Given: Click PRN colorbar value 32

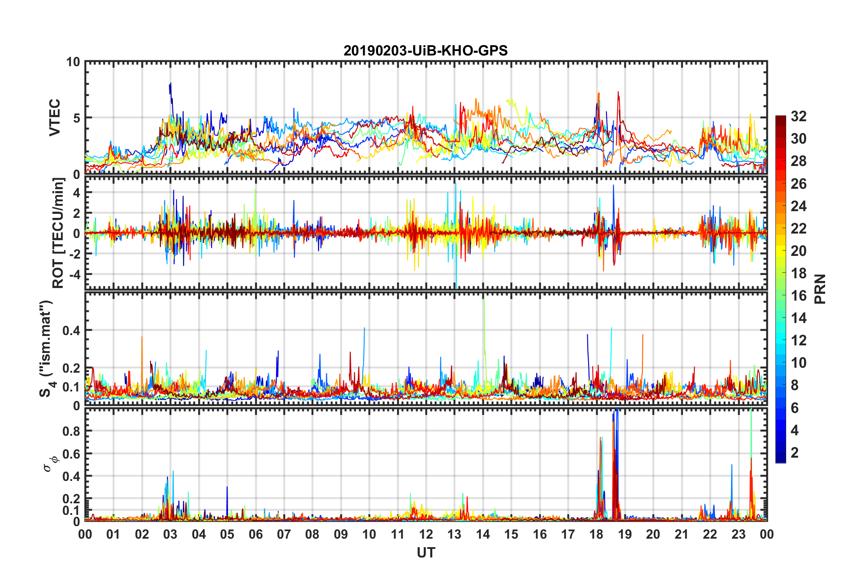Looking at the screenshot, I should coord(799,116).
